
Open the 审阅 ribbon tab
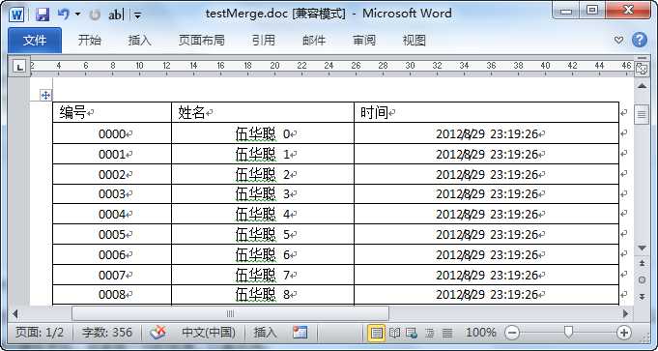pos(364,41)
